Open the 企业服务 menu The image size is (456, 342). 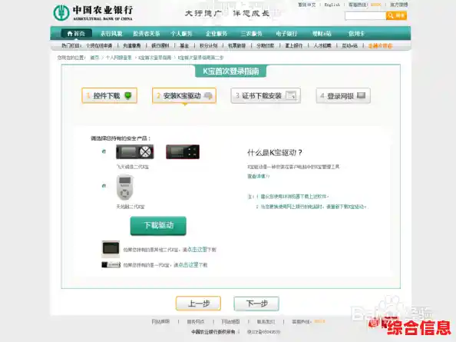pos(216,34)
